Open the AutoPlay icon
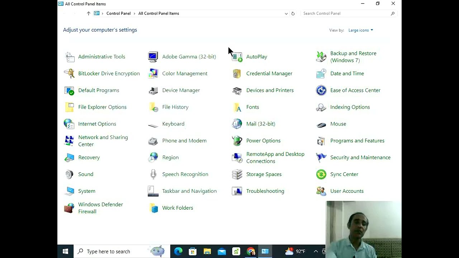 point(237,57)
